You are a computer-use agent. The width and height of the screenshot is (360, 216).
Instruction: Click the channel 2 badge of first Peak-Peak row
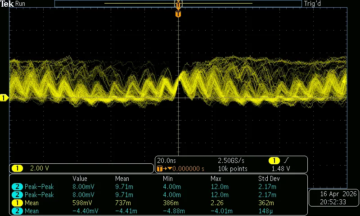(x=17, y=187)
